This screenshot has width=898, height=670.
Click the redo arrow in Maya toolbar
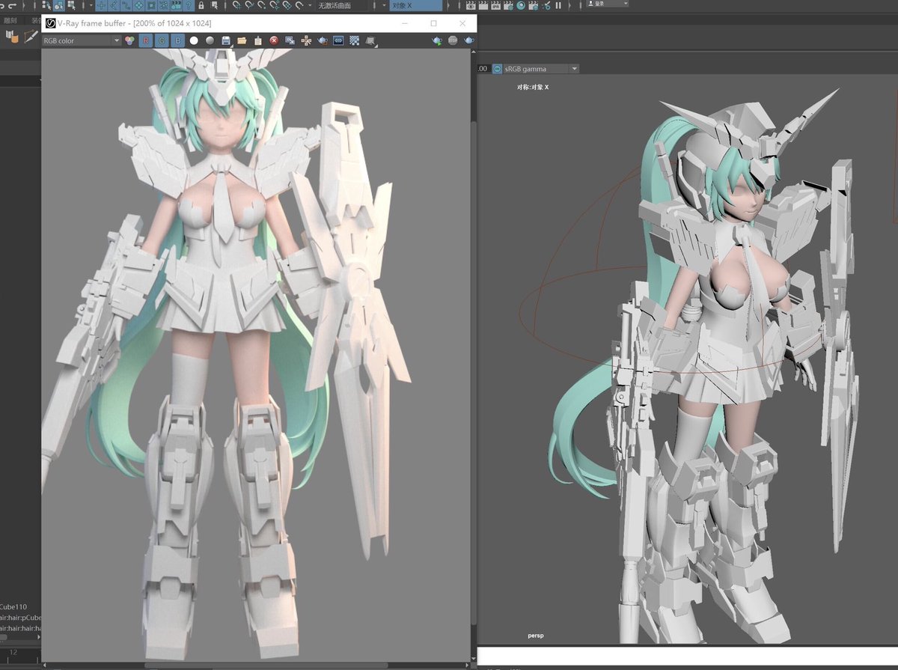(13, 5)
